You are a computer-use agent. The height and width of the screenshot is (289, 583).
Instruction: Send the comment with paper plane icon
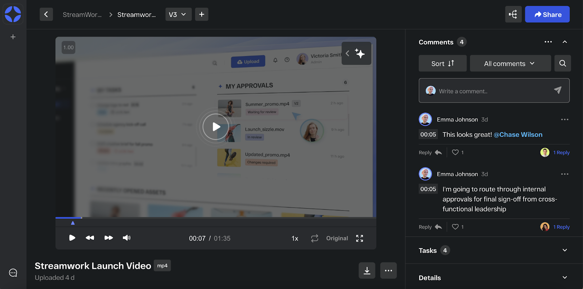tap(557, 90)
